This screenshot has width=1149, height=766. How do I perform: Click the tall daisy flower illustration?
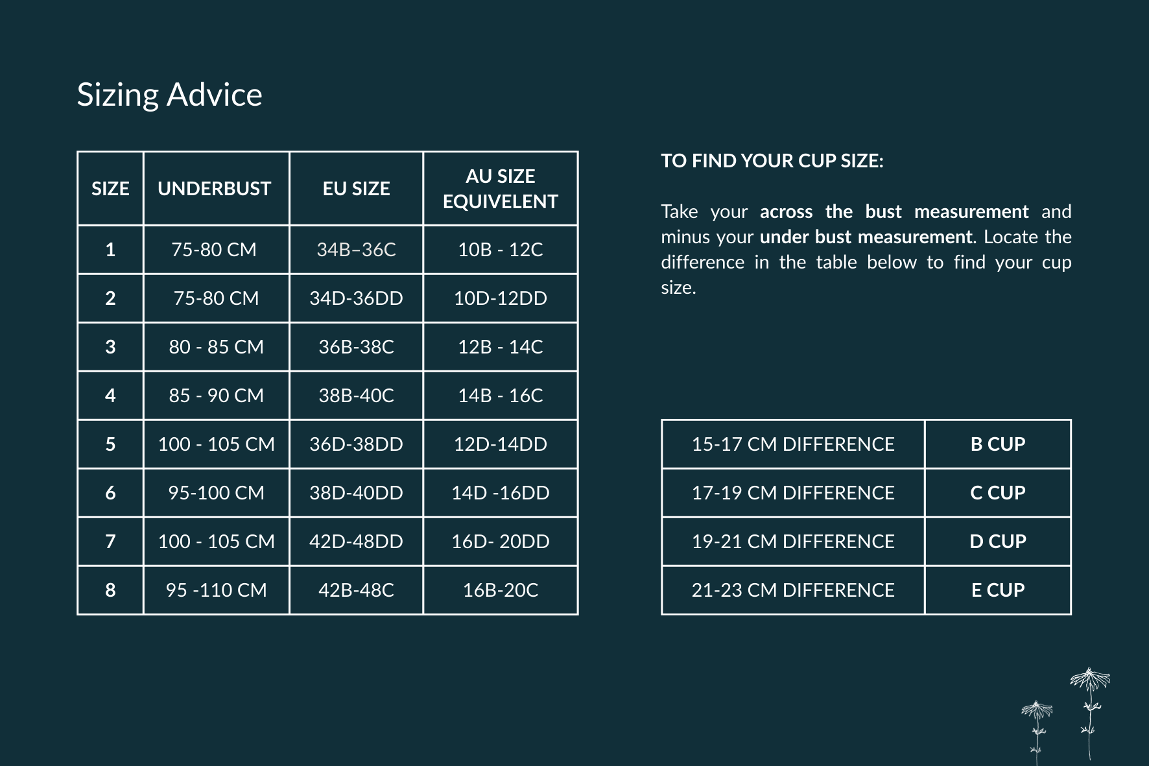click(1090, 713)
